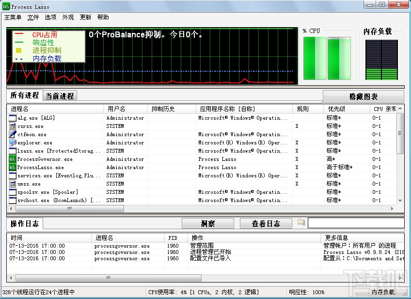Open the 外观 menu
The height and width of the screenshot is (299, 411).
click(x=68, y=17)
